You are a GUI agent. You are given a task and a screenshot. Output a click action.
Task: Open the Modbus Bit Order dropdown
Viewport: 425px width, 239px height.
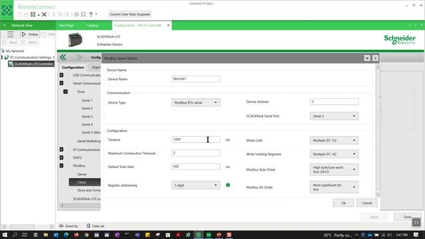click(x=334, y=187)
